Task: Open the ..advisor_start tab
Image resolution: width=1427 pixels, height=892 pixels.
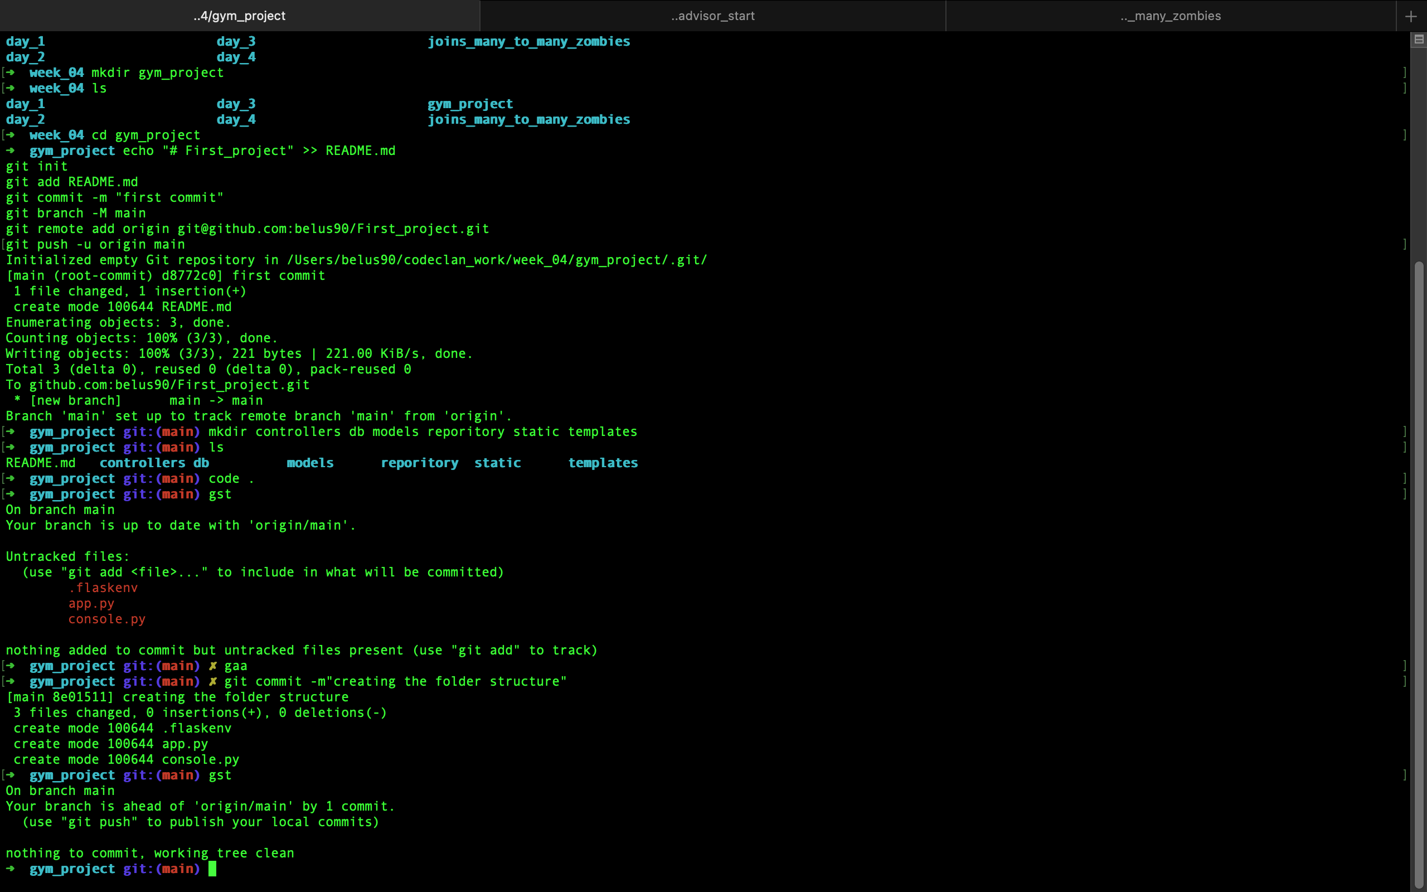Action: (713, 16)
